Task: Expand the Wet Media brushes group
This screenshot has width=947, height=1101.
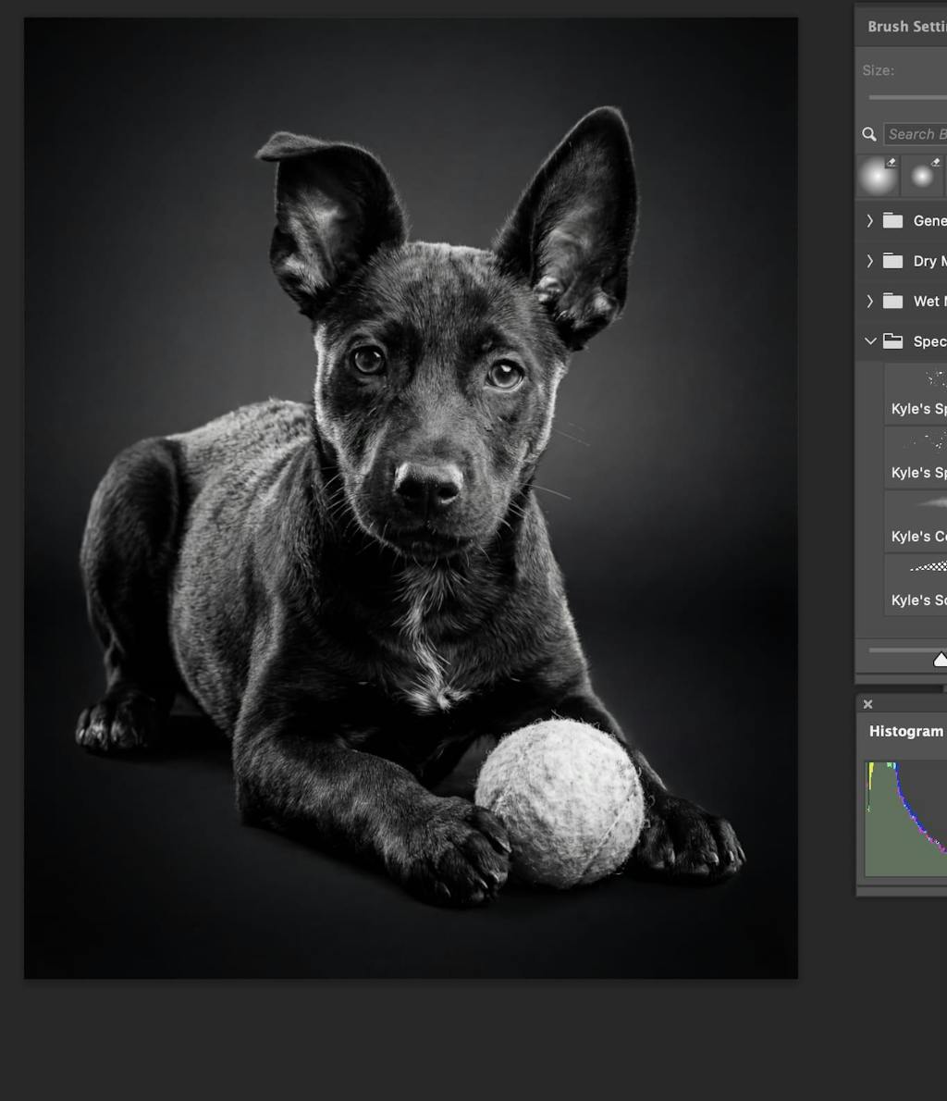Action: [x=869, y=301]
